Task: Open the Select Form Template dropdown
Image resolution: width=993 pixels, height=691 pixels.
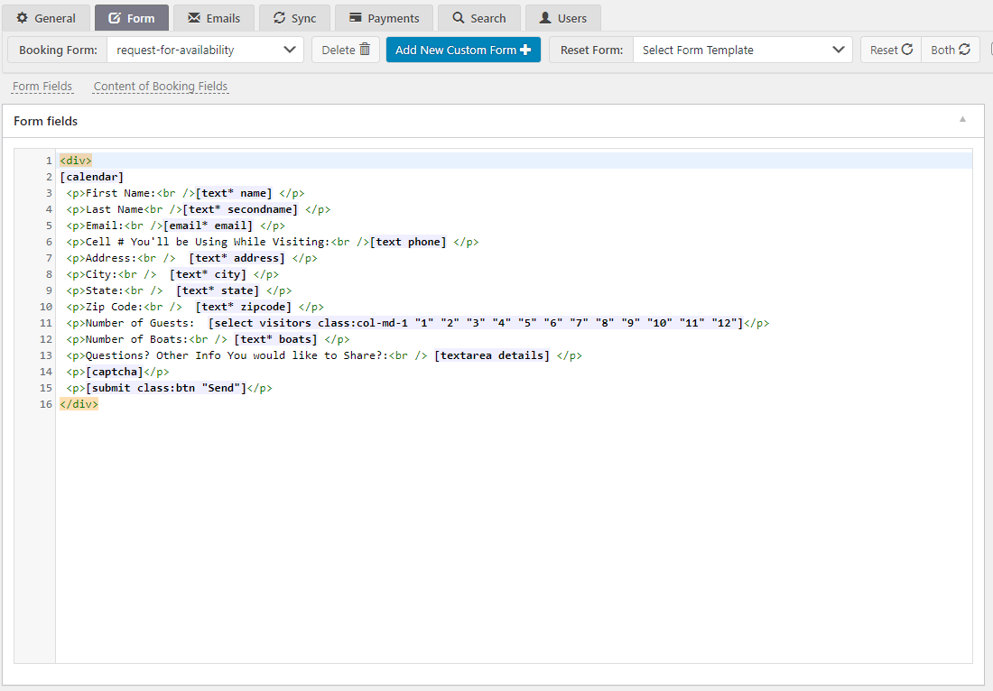Action: (x=743, y=50)
